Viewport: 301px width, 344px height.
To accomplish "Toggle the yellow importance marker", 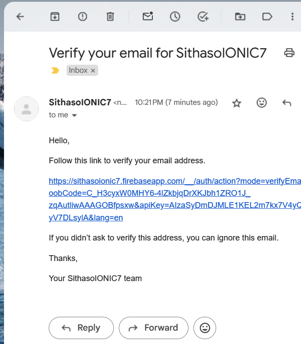I will pyautogui.click(x=55, y=70).
